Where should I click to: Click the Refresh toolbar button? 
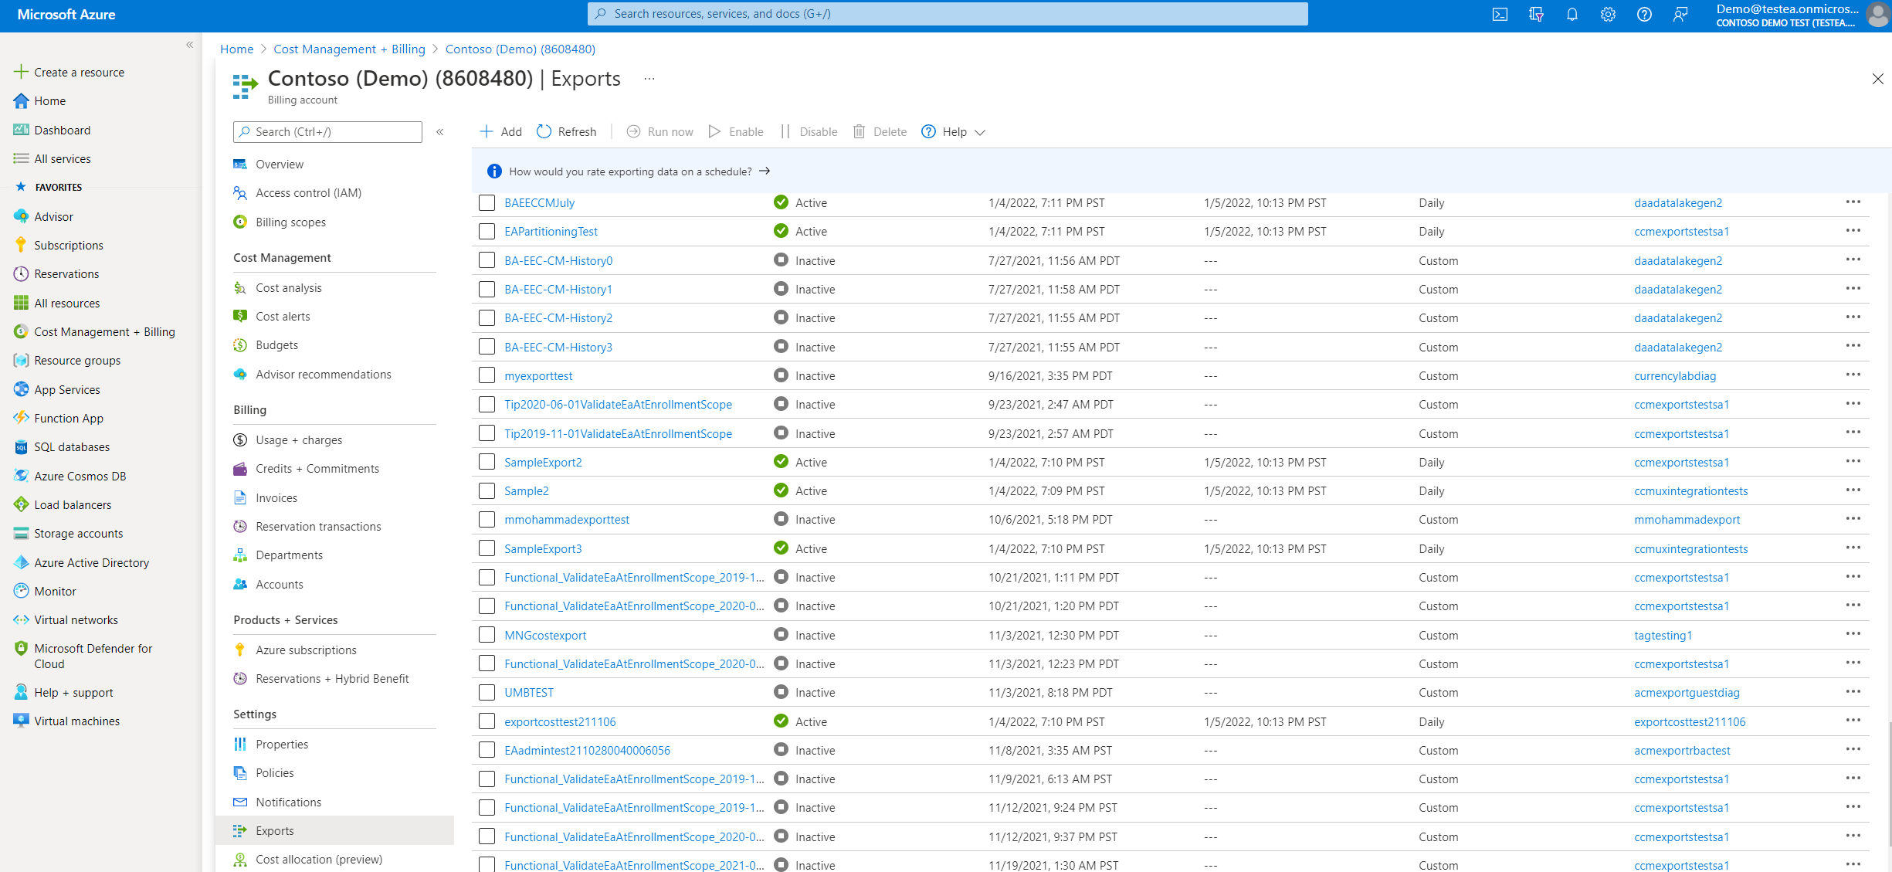point(567,132)
